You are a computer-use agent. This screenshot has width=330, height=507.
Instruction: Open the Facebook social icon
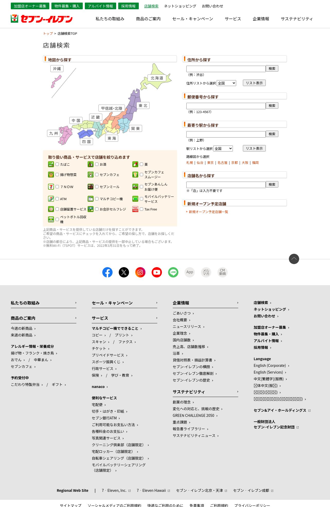107,272
